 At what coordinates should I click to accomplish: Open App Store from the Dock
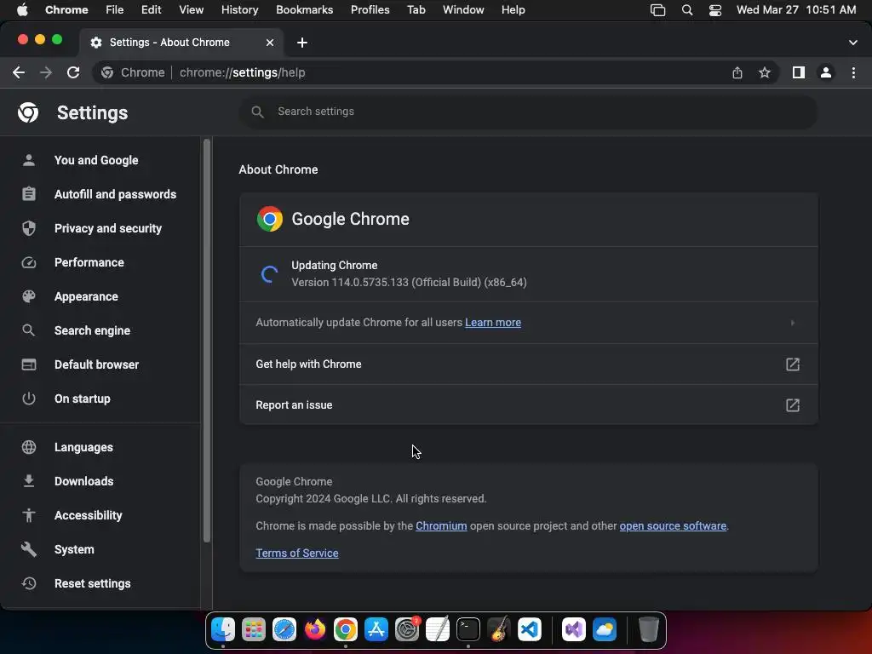tap(376, 629)
